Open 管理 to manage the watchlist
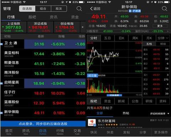The image size is (171, 137). click(7, 9)
